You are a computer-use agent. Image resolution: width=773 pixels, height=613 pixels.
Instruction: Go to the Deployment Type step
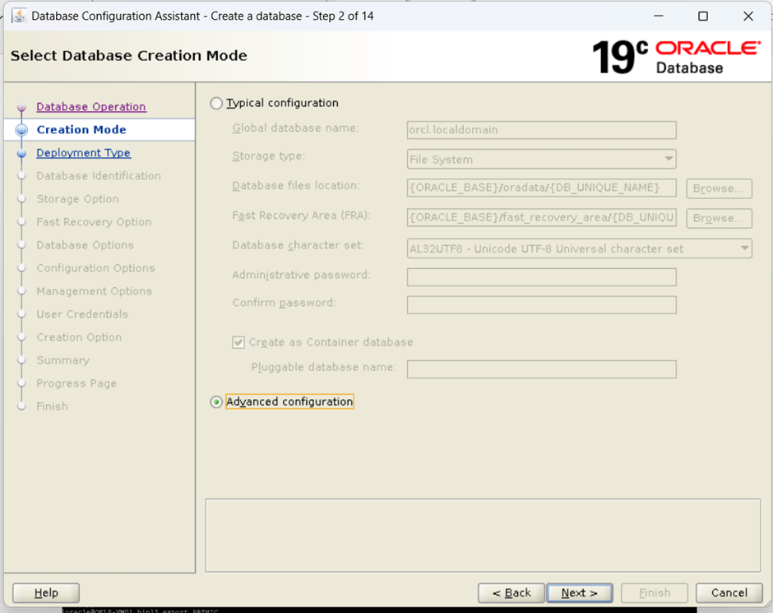coord(83,153)
